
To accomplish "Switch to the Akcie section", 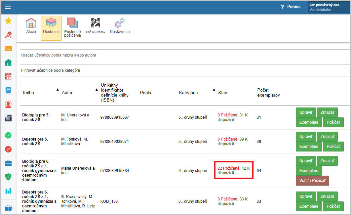I will [x=31, y=26].
